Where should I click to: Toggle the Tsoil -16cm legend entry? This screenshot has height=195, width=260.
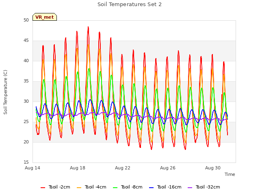coord(165,187)
